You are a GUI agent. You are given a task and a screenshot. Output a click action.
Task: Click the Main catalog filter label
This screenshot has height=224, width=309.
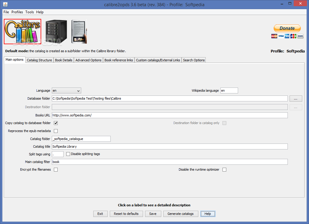37,162
